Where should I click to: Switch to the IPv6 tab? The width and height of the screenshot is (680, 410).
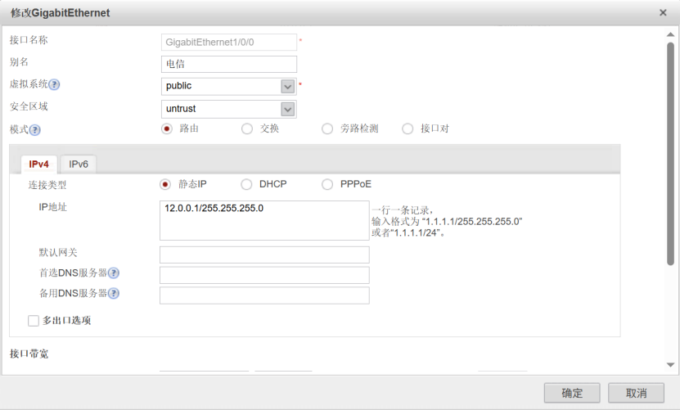tap(79, 164)
